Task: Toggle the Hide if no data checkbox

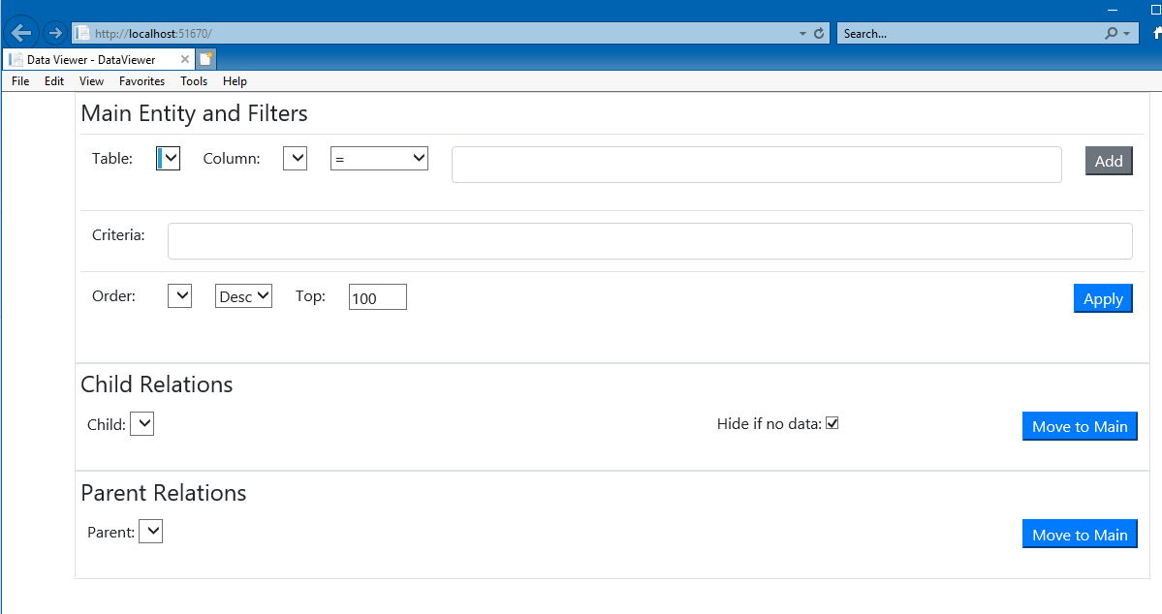Action: 832,422
